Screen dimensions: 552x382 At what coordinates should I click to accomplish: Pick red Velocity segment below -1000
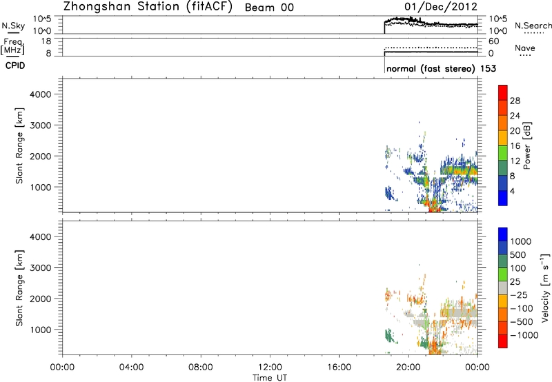click(503, 341)
